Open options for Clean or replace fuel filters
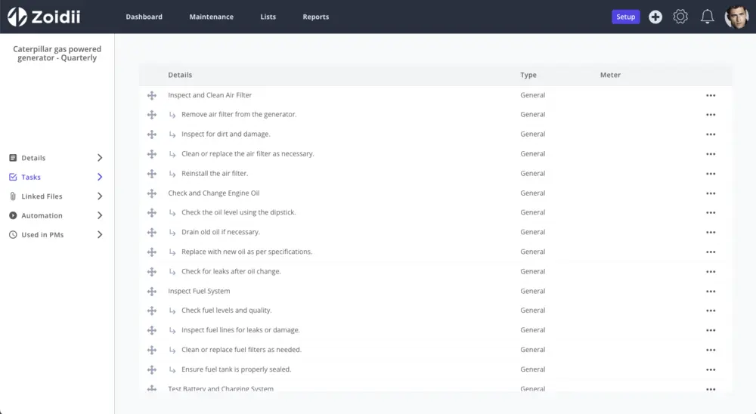The height and width of the screenshot is (414, 756). (711, 350)
